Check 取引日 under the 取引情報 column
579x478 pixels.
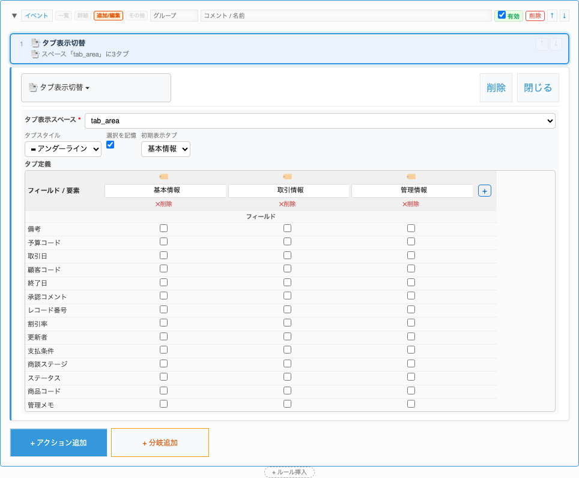point(287,256)
